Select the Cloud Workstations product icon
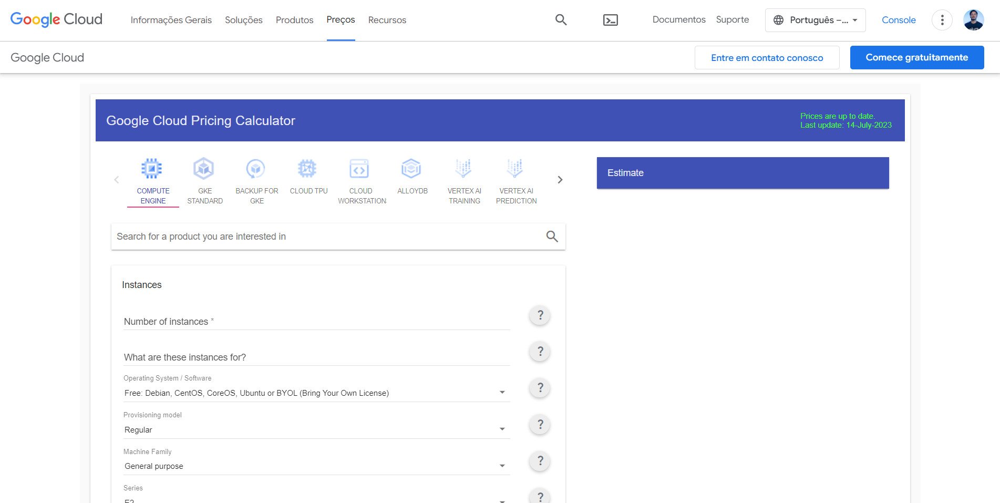The width and height of the screenshot is (1000, 503). 359,169
